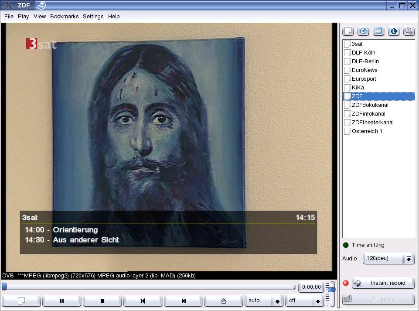This screenshot has height=311, width=419.
Task: Open DVB settings with the wrench icon
Action: (x=409, y=31)
